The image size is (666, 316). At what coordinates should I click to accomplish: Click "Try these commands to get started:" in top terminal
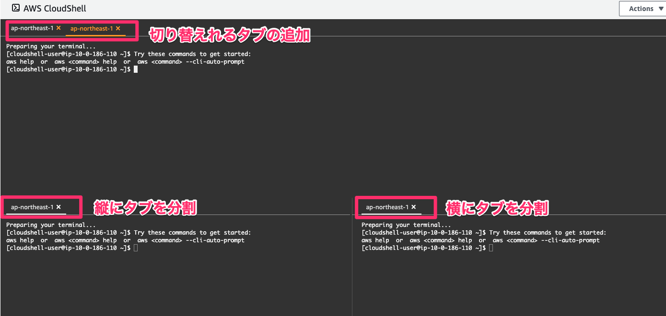192,54
